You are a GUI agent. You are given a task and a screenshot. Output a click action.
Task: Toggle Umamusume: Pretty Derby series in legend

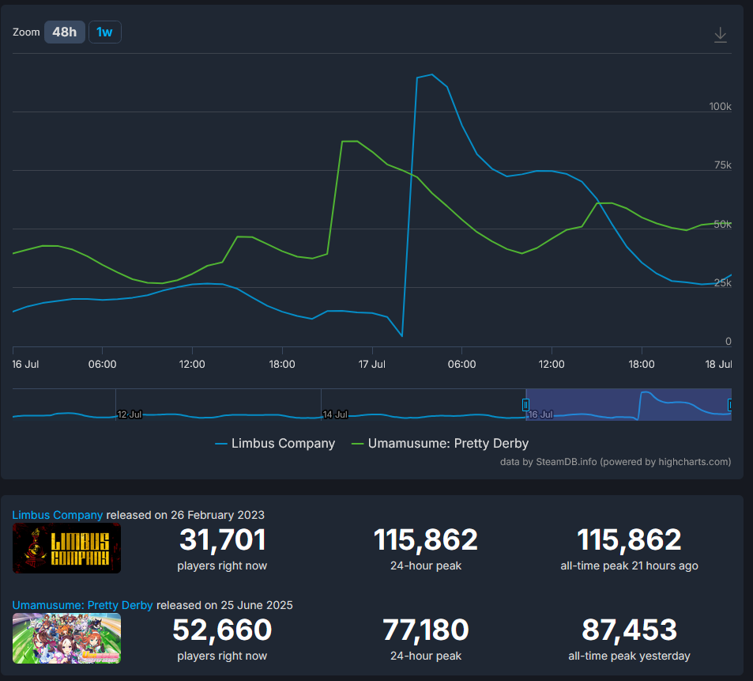[440, 443]
